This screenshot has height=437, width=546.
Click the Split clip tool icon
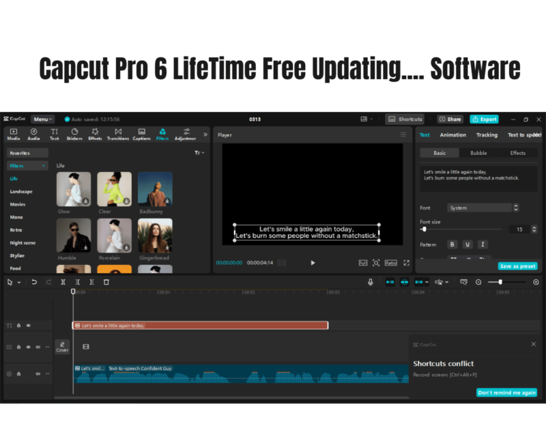63,282
